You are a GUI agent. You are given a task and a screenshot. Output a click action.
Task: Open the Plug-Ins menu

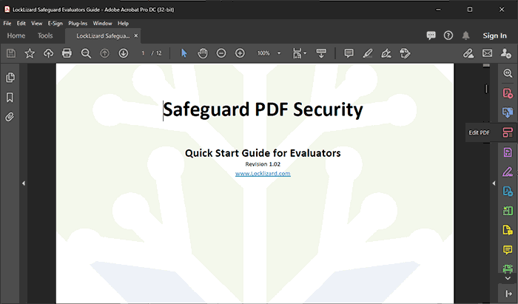pyautogui.click(x=78, y=24)
